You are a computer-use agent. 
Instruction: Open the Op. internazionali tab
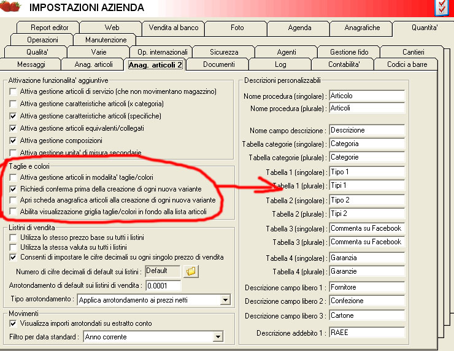click(161, 52)
